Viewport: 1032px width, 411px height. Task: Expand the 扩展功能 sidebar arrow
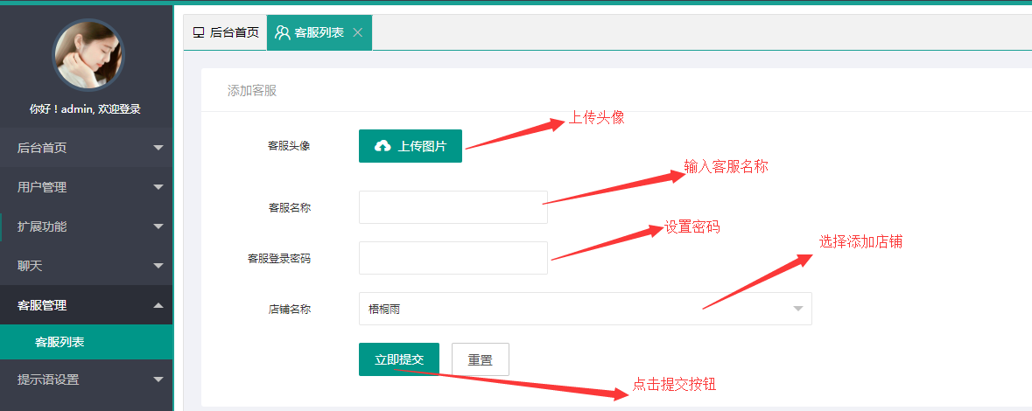[158, 226]
